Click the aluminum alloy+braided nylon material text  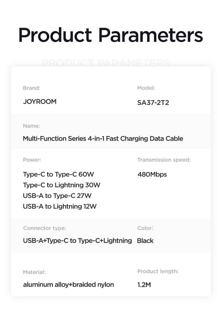[69, 284]
